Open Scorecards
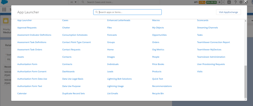The width and height of the screenshot is (253, 106). click(203, 20)
